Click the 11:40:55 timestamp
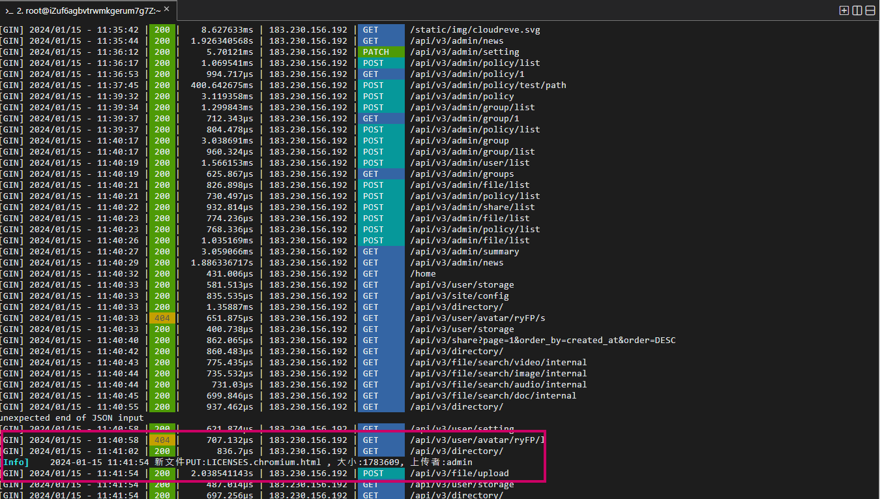The height and width of the screenshot is (499, 880). [118, 407]
